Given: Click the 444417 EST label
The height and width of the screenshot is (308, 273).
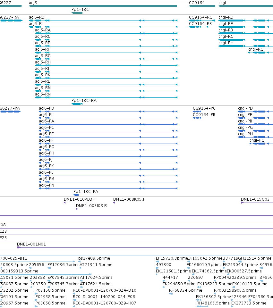Looking at the screenshot, I should pos(170,277).
